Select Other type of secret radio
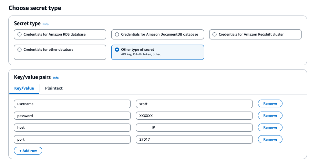 coord(117,50)
